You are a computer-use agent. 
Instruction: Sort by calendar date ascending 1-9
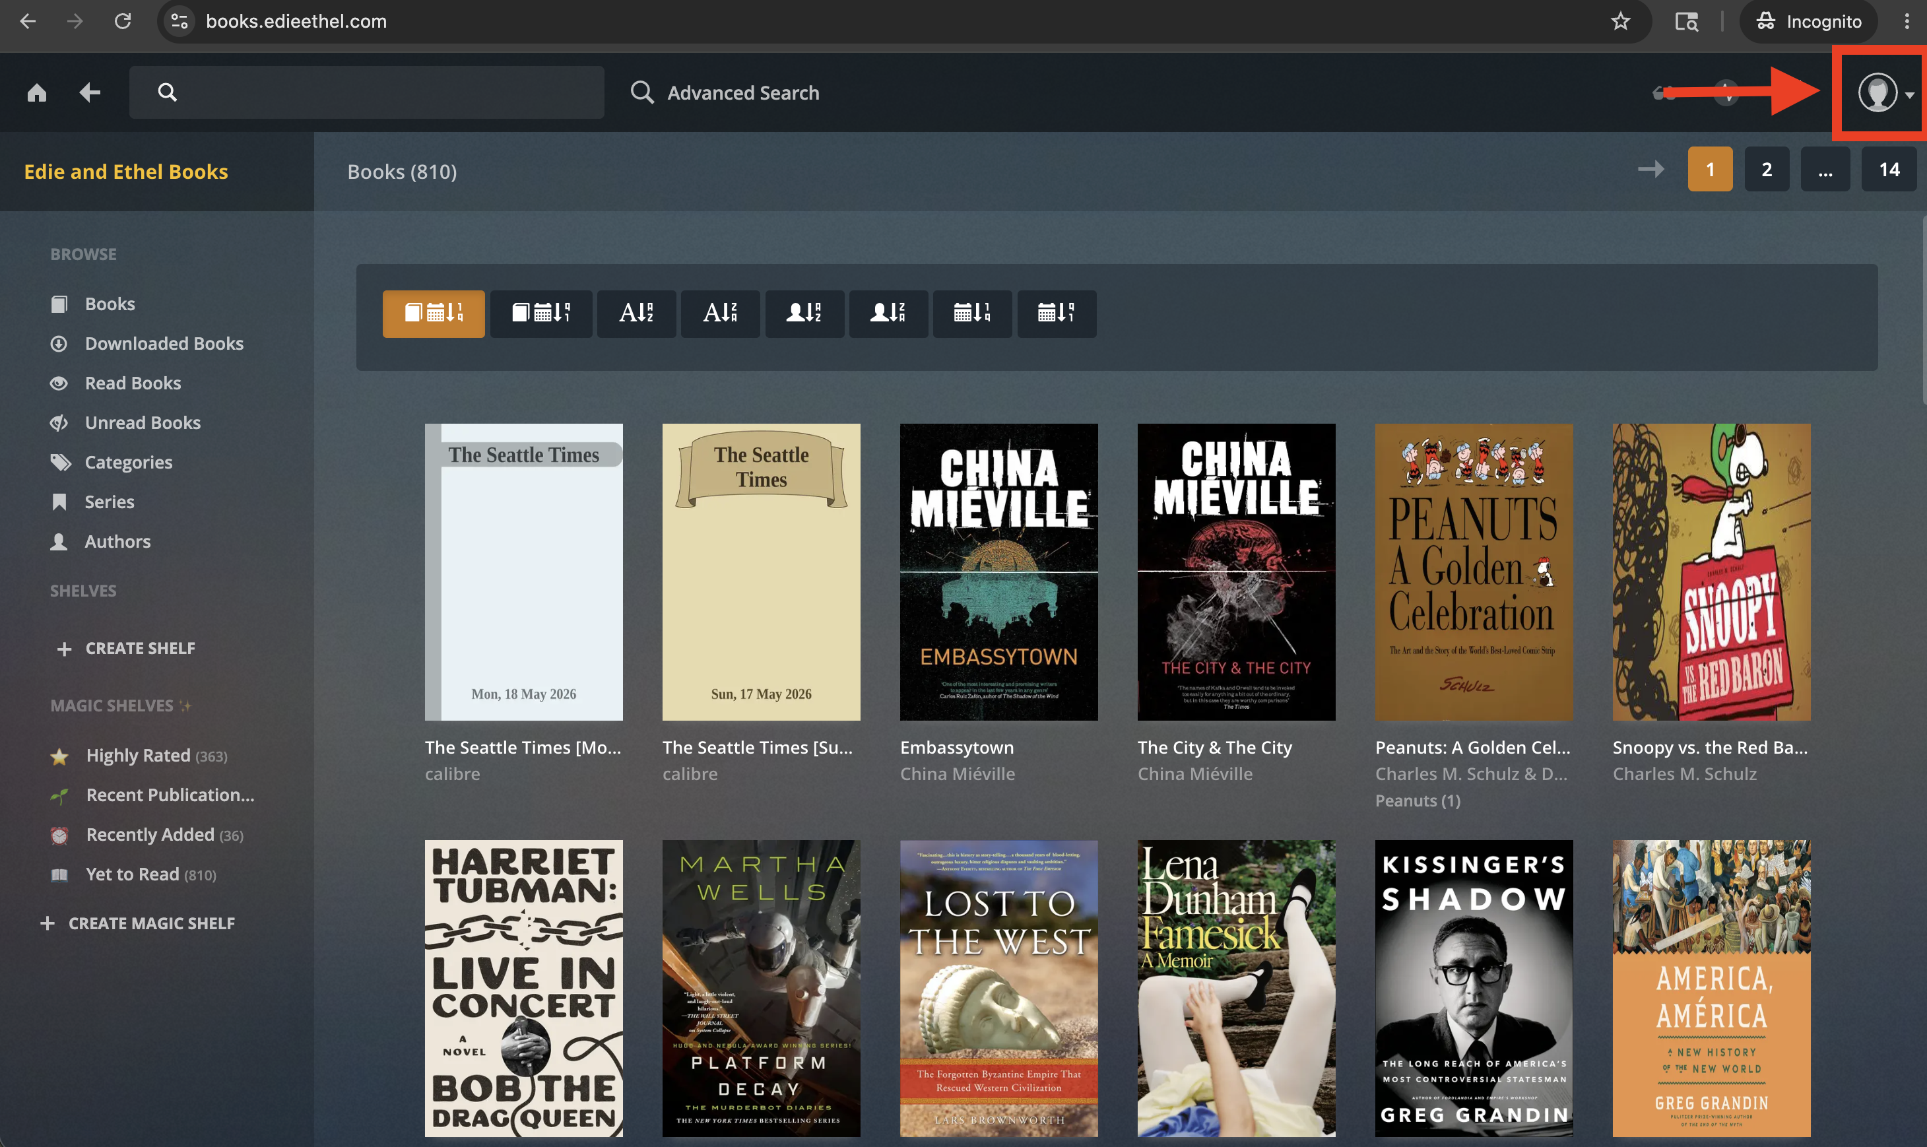(972, 313)
